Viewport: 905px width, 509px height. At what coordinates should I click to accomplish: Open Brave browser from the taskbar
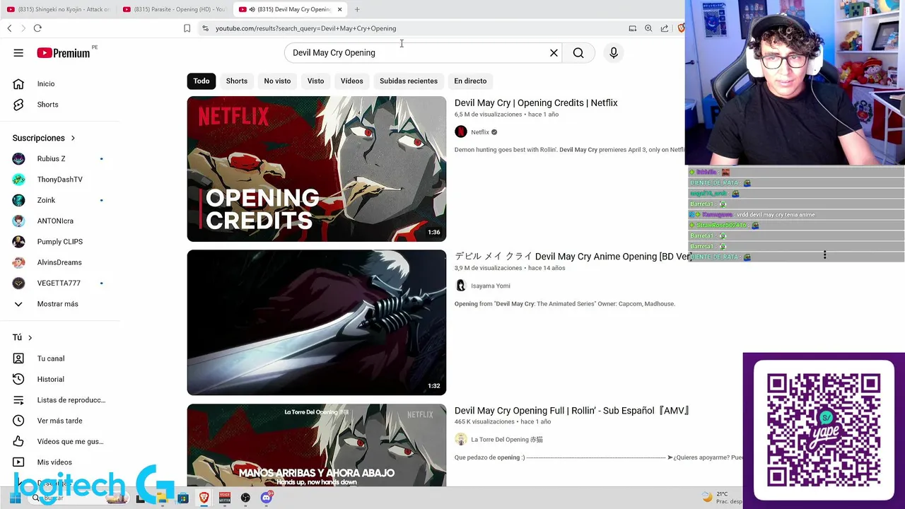204,498
